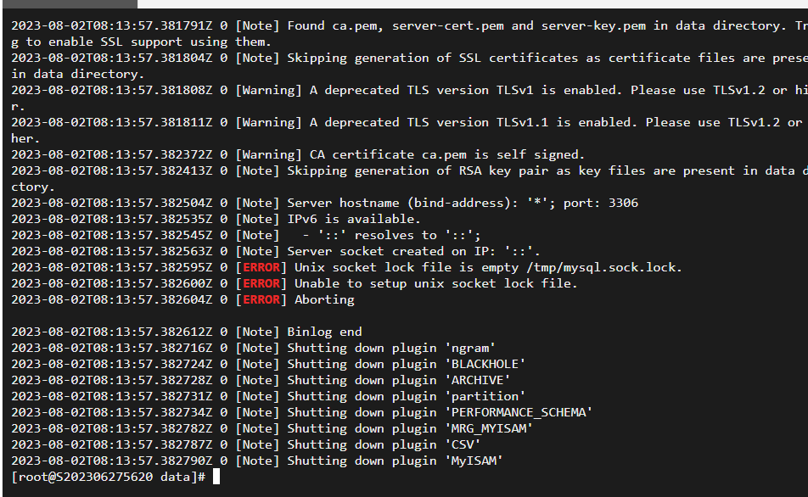Click the 'IPv6 is available.' message
The image size is (808, 497).
354,219
